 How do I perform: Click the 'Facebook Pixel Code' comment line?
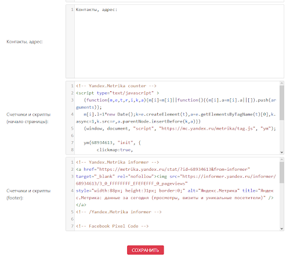click(112, 226)
